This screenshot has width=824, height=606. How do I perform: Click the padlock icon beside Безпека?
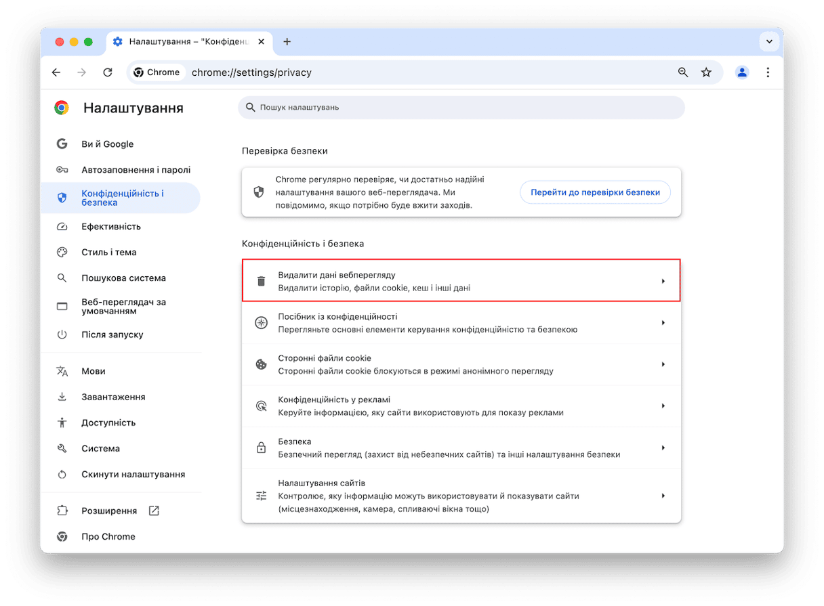[x=261, y=448]
